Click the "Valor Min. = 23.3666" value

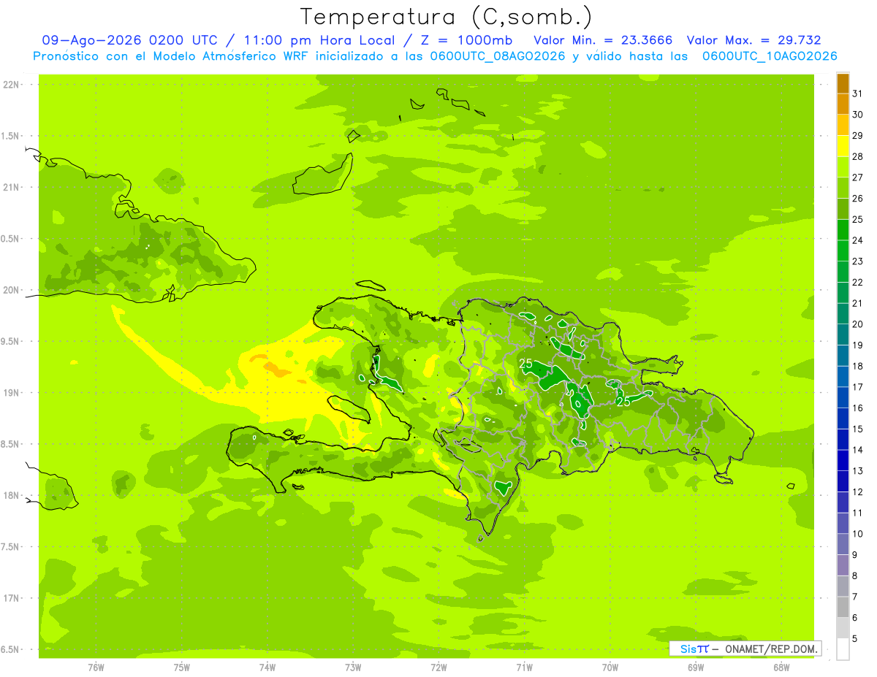pos(603,40)
